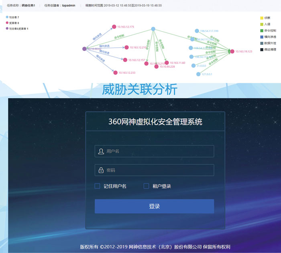Enable the 租户登录 checkbox
The image size is (281, 253).
146,186
